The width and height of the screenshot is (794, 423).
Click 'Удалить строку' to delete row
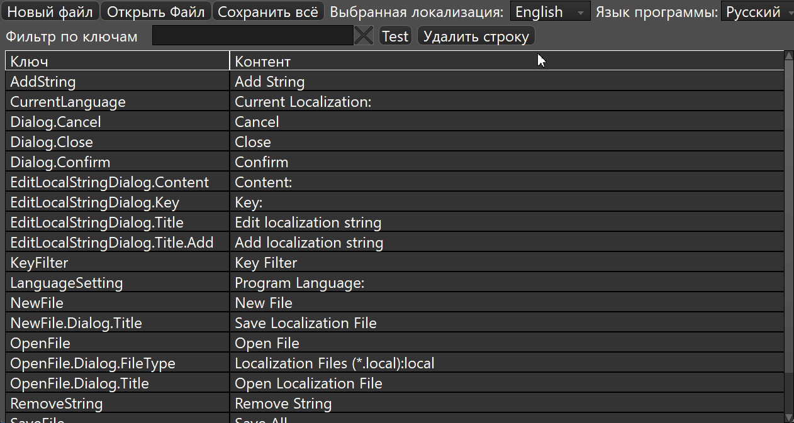pos(476,36)
